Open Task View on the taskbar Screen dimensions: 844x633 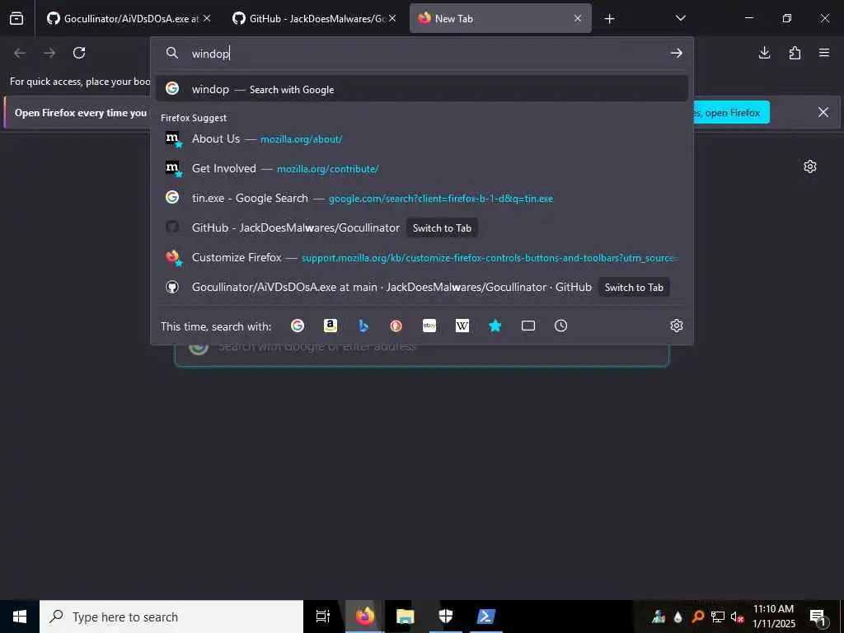tap(323, 617)
